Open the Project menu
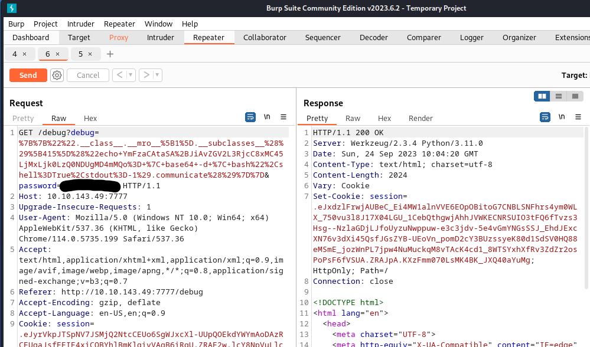 (45, 24)
